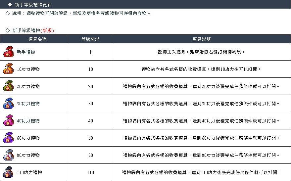Click the red 新手禮物 gift bag icon
This screenshot has height=181, width=291.
coord(9,52)
